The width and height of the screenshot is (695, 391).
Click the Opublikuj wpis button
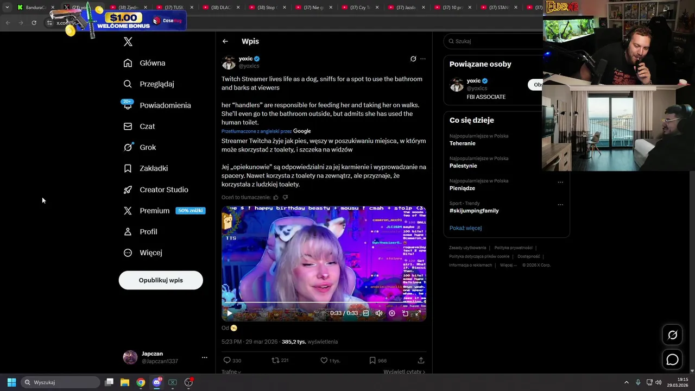click(x=161, y=280)
